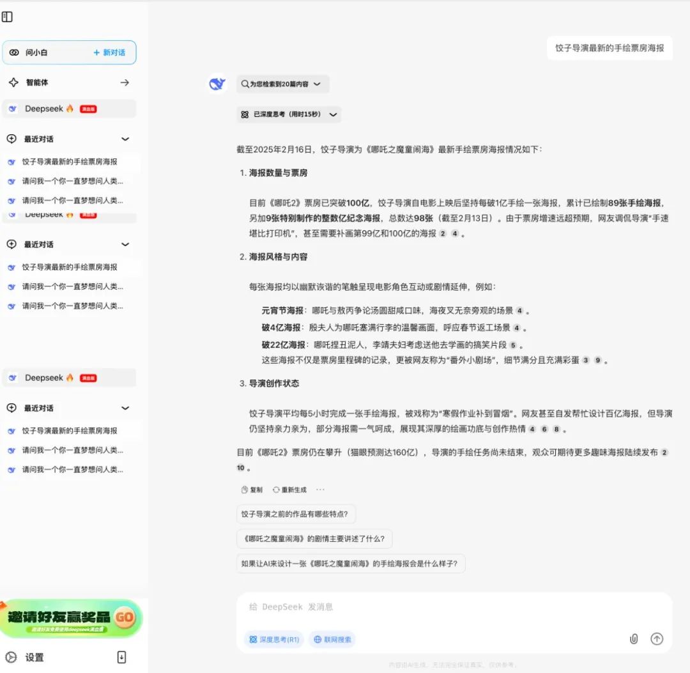The width and height of the screenshot is (690, 673).
Task: Open settings via the gear icon
Action: coord(11,657)
